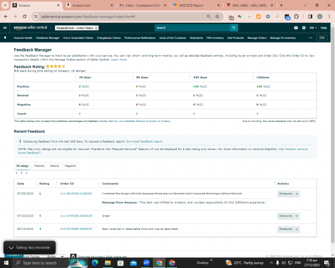
Task: Go to the previous feedback page arrow
Action: tap(17, 173)
